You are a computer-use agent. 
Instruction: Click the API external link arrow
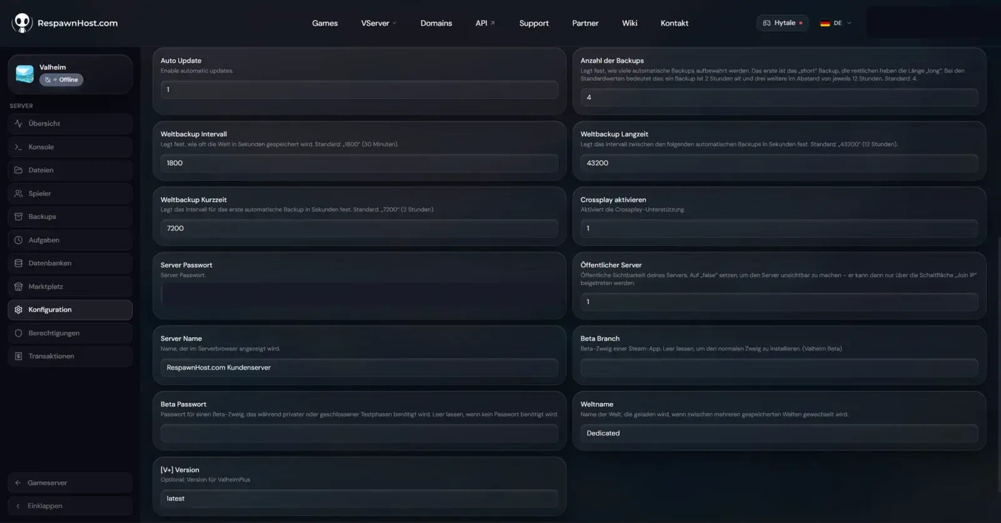pos(492,23)
